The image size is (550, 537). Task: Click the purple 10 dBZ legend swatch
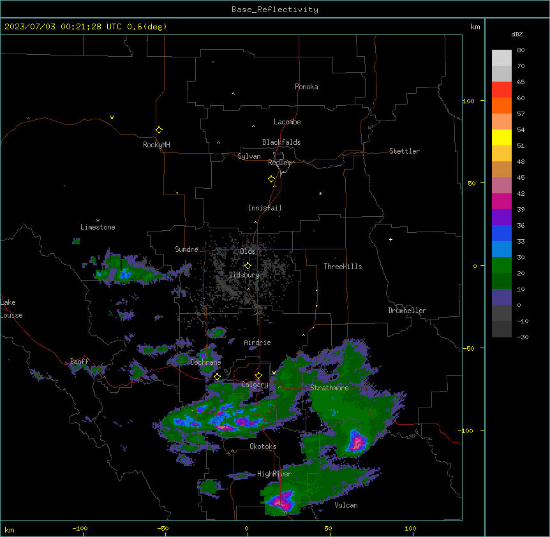pos(502,297)
